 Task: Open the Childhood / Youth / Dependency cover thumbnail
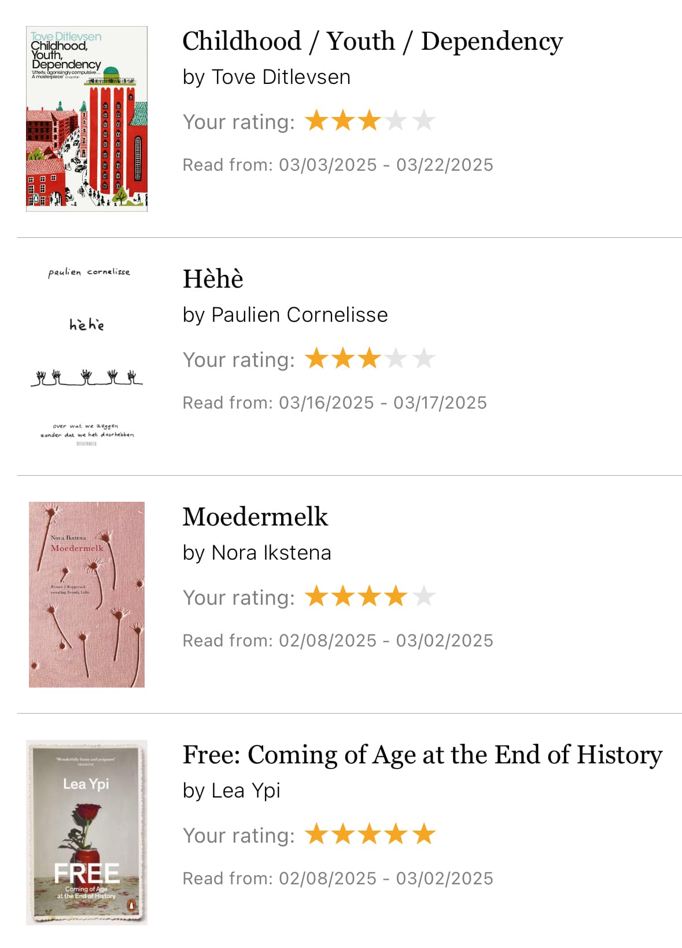point(87,119)
